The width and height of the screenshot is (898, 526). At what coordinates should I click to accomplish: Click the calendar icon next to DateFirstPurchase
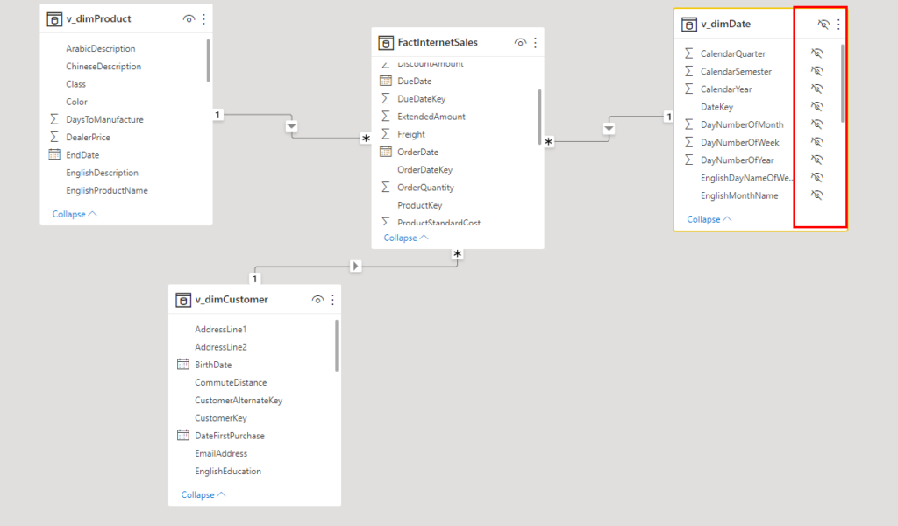click(182, 435)
